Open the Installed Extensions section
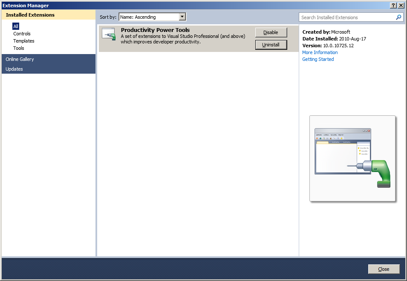The width and height of the screenshot is (407, 281). [x=49, y=15]
